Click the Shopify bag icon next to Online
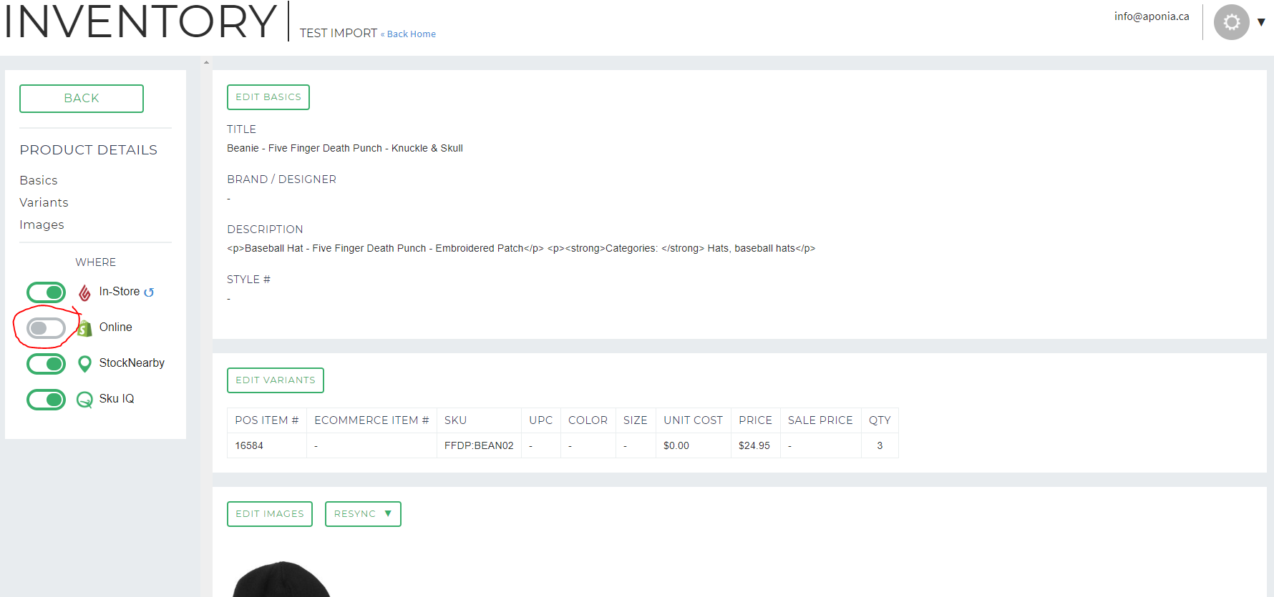This screenshot has width=1274, height=597. pos(84,328)
